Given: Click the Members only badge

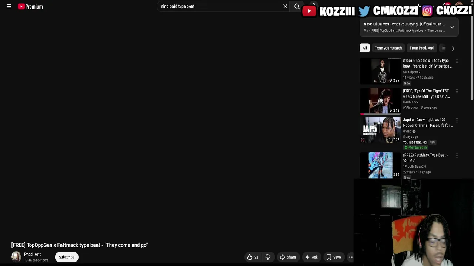Looking at the screenshot, I should point(415,147).
